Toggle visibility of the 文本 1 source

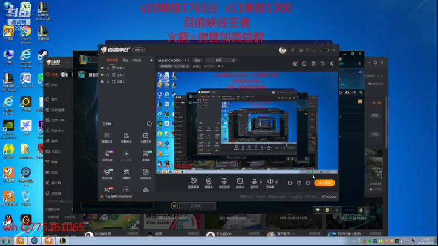pos(102,75)
